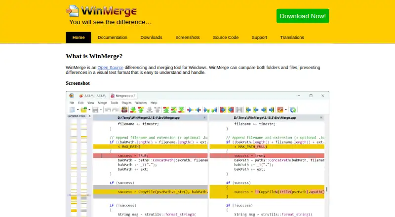395x217 pixels.
Task: Click the right file path header 2.15.5\Src\Merge.cpp
Action: pyautogui.click(x=265, y=117)
